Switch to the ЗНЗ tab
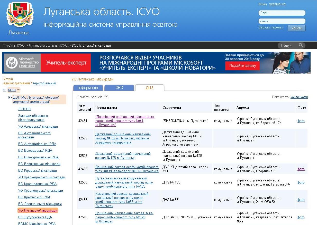Viewport: 317px width, 225px height. 119,88
